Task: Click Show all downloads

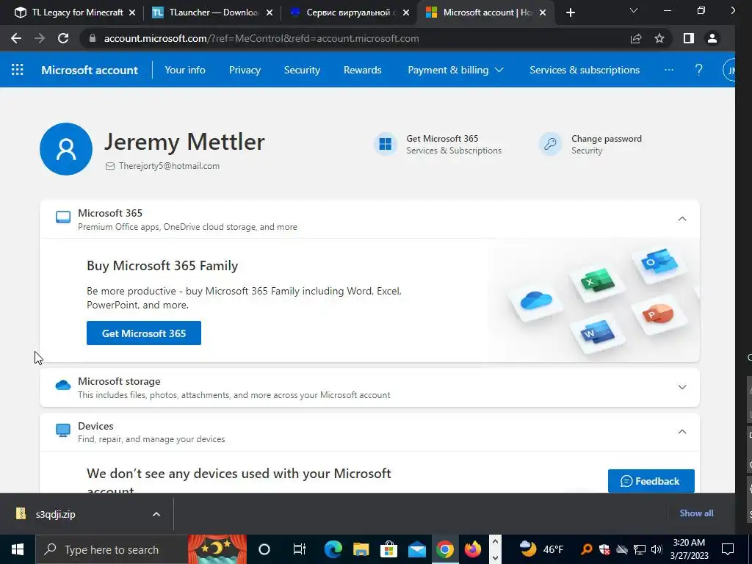Action: point(696,513)
